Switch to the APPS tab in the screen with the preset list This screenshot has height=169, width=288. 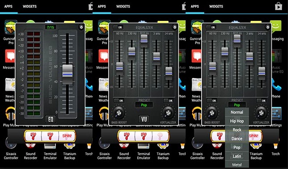195,6
